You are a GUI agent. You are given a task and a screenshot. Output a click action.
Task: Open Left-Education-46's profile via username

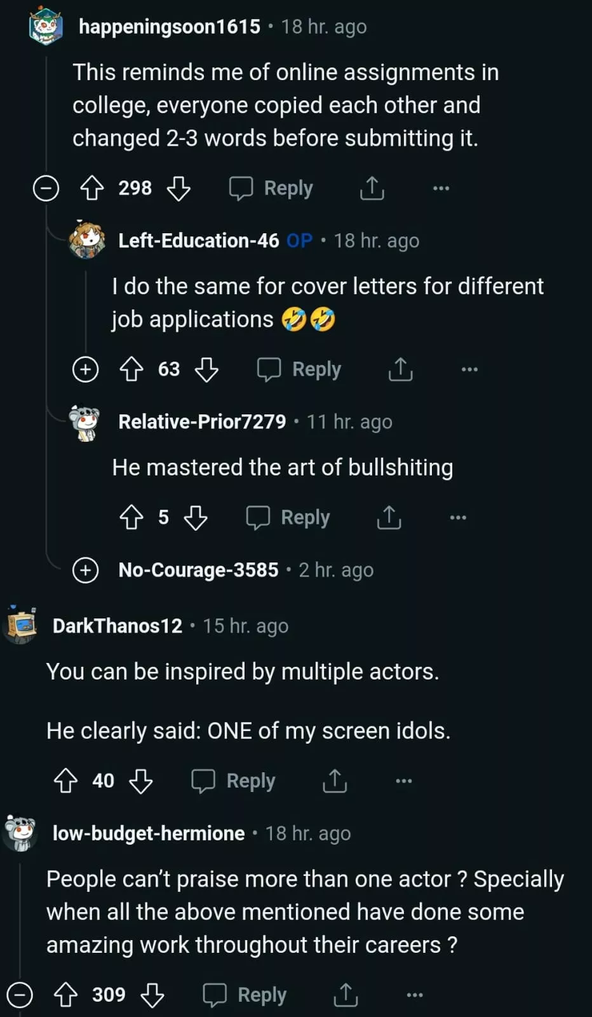[x=198, y=241]
